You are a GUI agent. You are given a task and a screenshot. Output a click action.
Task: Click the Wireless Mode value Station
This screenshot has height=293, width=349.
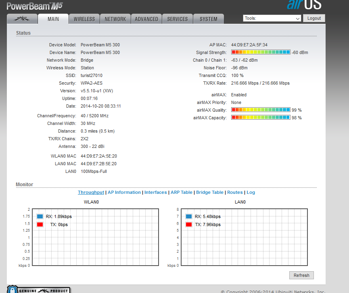click(x=87, y=68)
